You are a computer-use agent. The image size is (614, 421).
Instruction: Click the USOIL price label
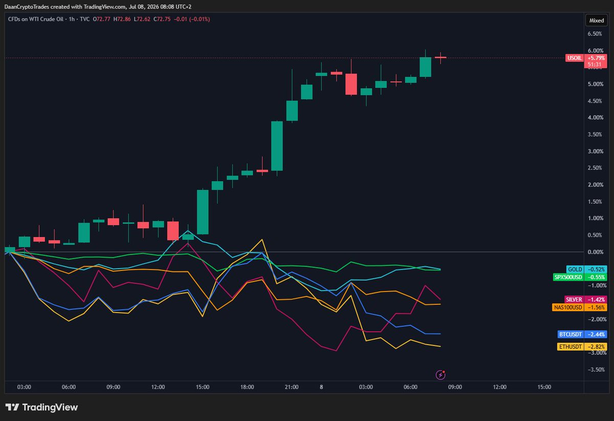575,58
